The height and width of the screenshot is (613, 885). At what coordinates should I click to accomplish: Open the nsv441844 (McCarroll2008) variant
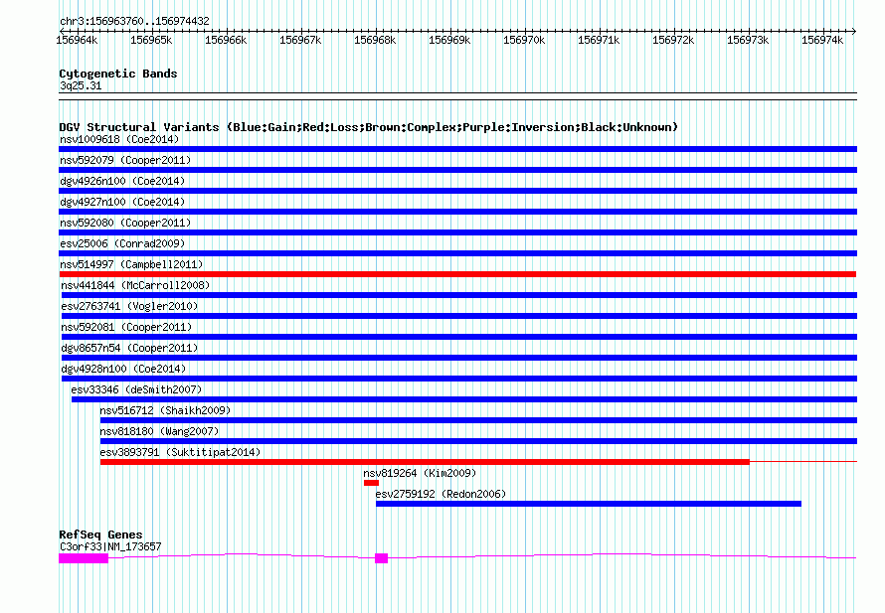click(x=134, y=285)
